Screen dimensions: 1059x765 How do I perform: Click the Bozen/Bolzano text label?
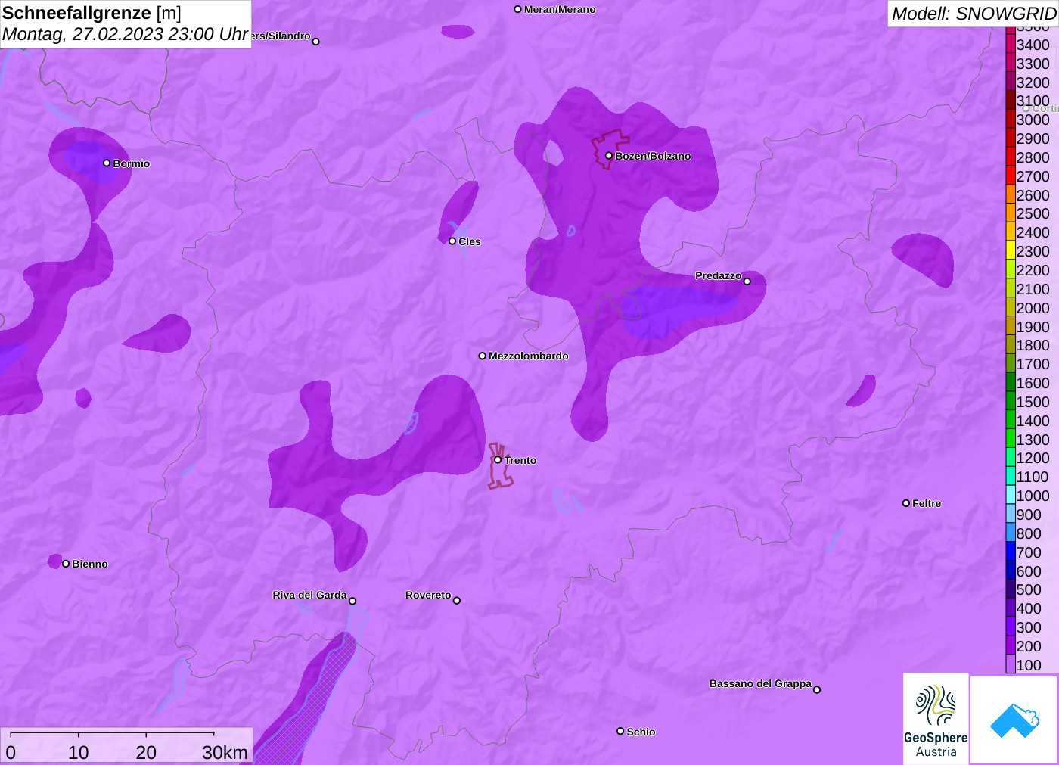653,156
